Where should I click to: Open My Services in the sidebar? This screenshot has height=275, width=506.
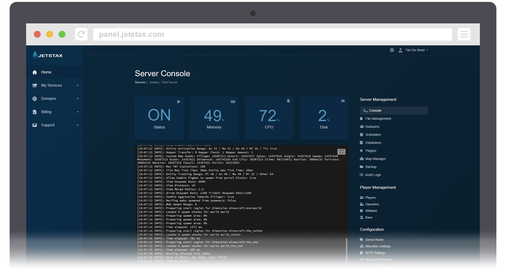(x=54, y=86)
